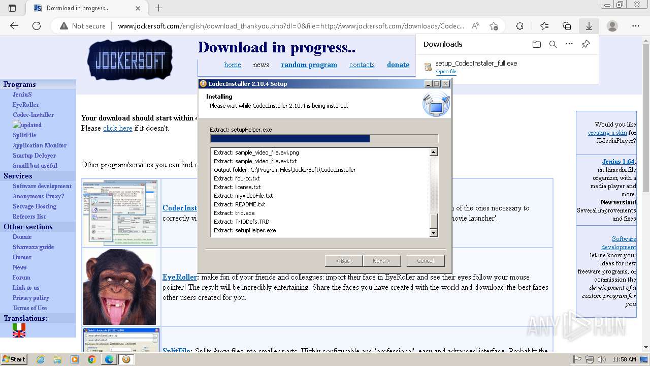Open File Explorer taskbar icon
650x366 pixels.
coord(57,359)
